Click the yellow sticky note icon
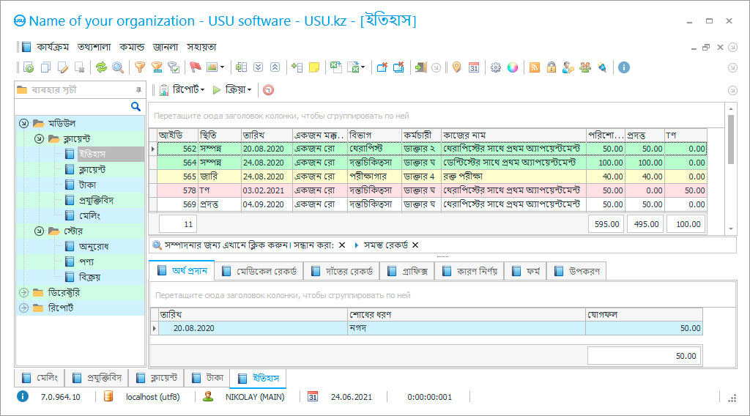Viewport: 750px width, 416px height. pyautogui.click(x=313, y=67)
